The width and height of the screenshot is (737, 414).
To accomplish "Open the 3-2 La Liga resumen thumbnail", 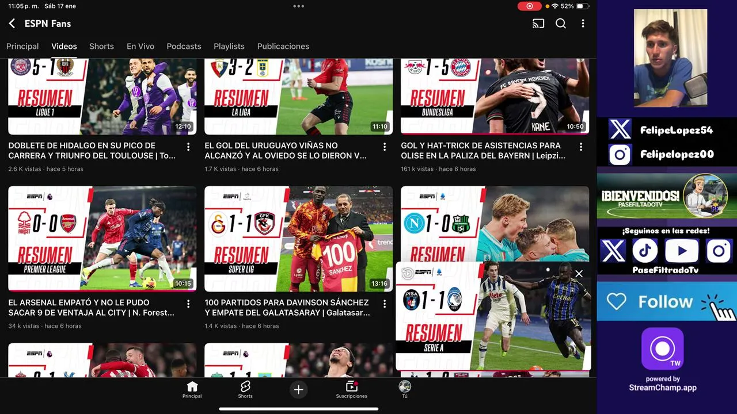I will click(x=298, y=97).
